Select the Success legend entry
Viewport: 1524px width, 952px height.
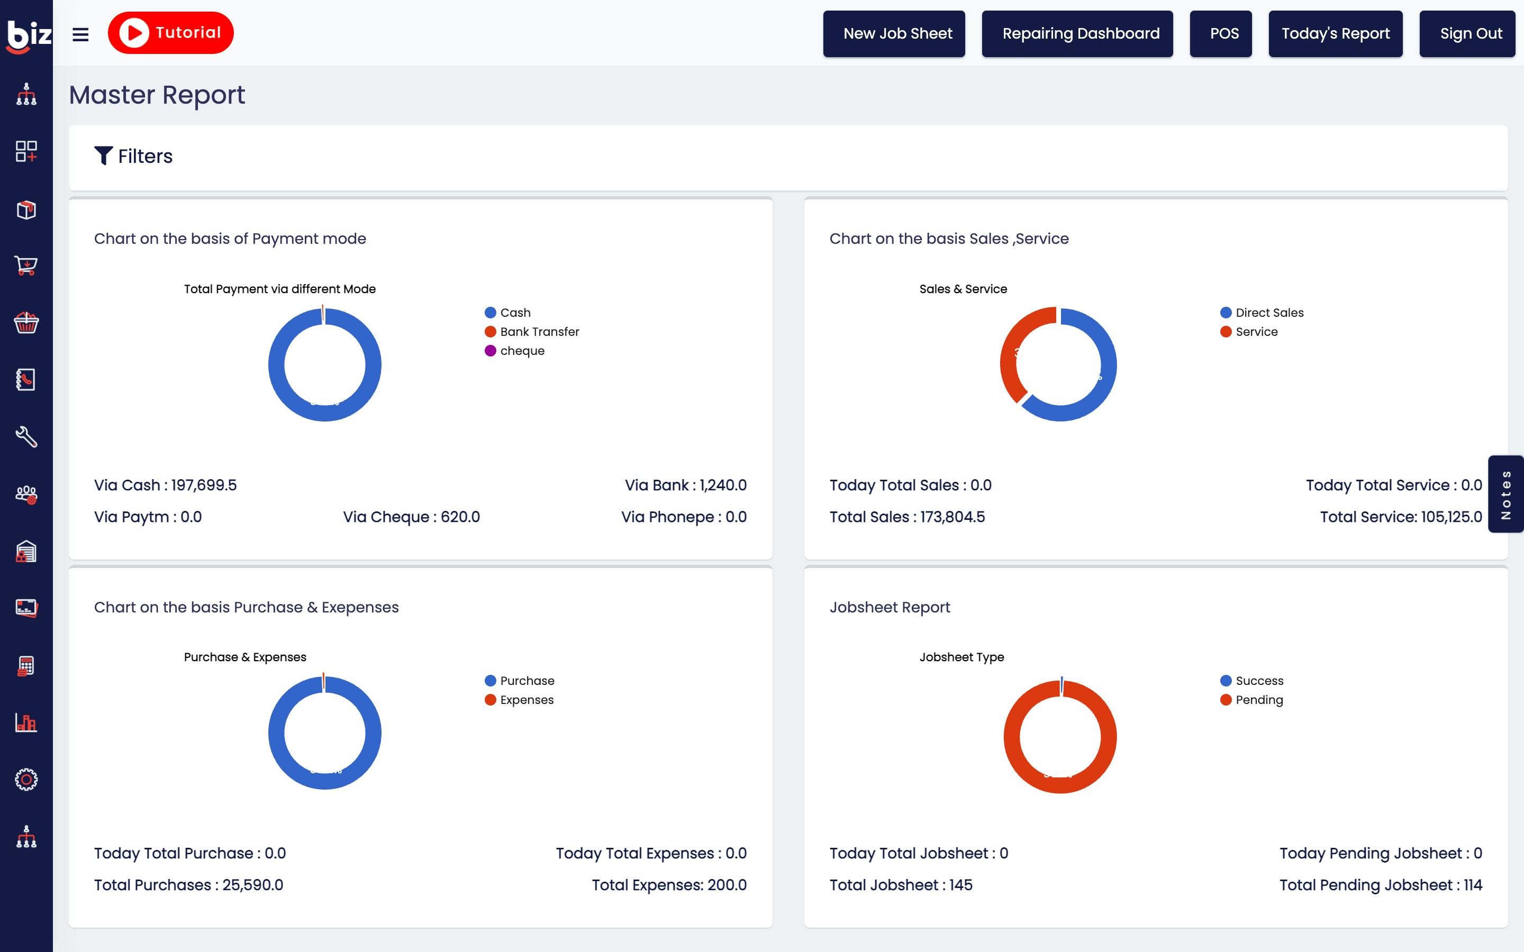tap(1251, 681)
